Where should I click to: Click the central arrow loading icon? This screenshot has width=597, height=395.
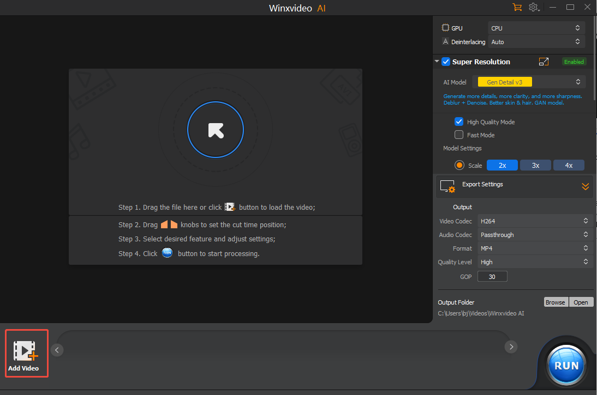point(216,130)
